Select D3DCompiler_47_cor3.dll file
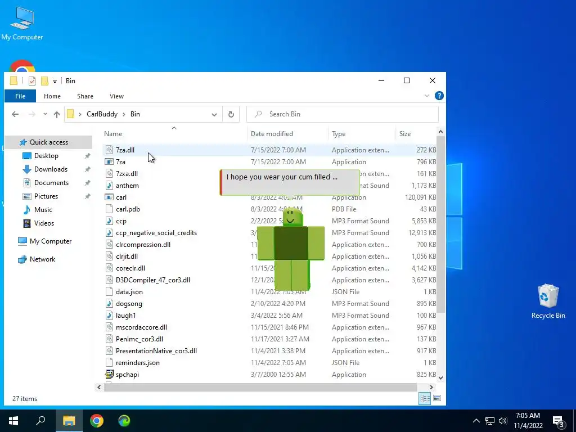The height and width of the screenshot is (432, 576). coord(153,280)
